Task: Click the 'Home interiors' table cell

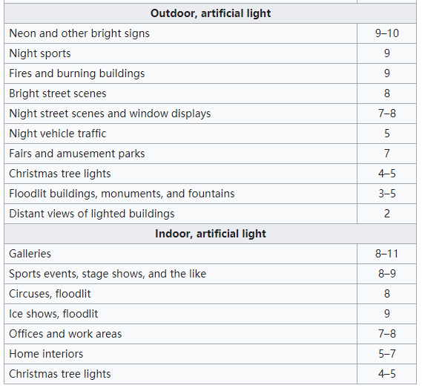Action: point(180,354)
